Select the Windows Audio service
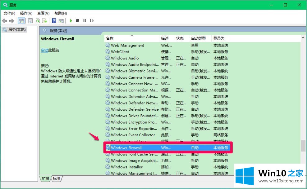 tap(167, 58)
